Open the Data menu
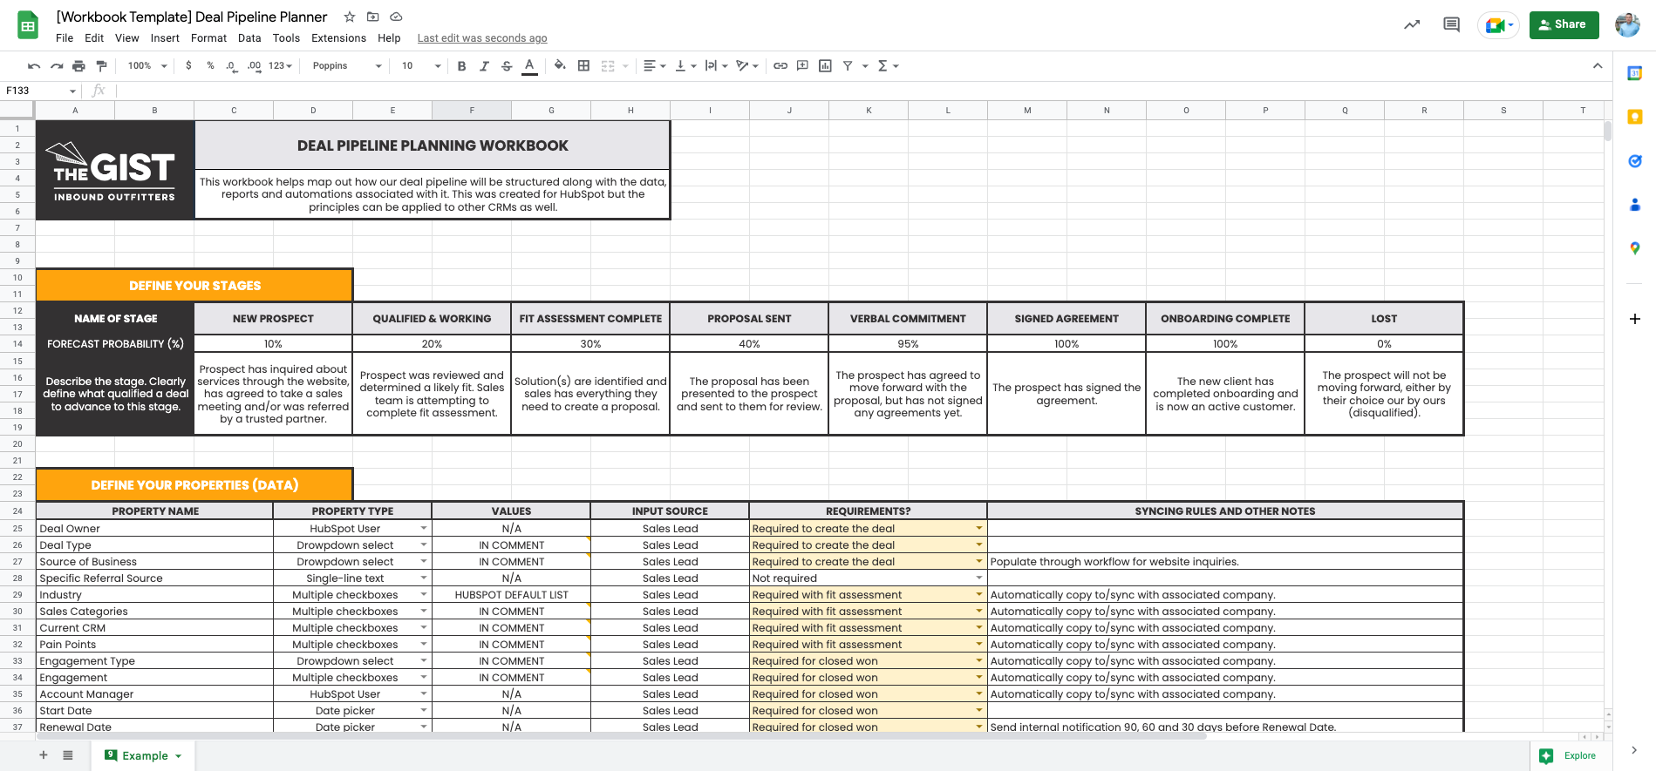This screenshot has height=771, width=1656. pyautogui.click(x=249, y=38)
